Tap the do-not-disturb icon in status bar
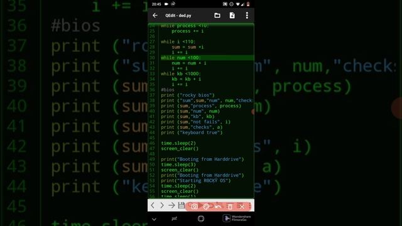This screenshot has width=402, height=226. tap(231, 4)
